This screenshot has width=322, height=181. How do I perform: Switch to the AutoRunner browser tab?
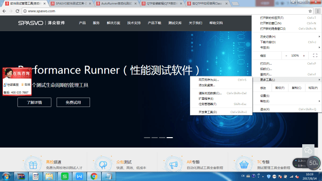[116, 3]
